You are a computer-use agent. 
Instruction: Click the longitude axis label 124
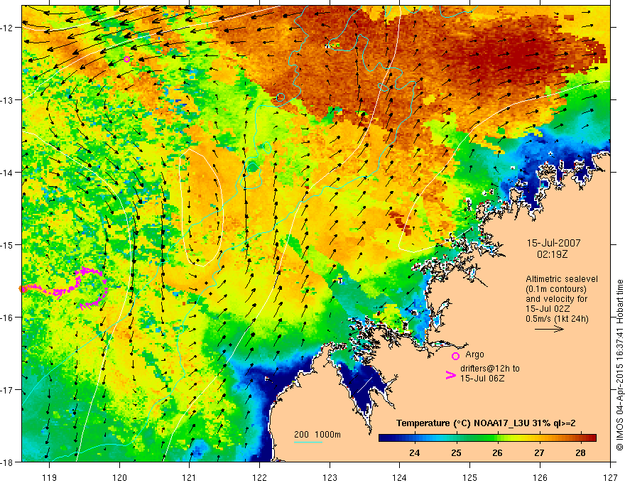(x=400, y=477)
